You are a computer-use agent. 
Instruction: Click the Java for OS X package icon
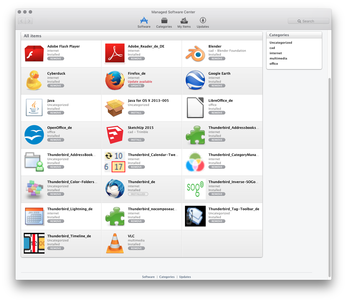click(115, 108)
